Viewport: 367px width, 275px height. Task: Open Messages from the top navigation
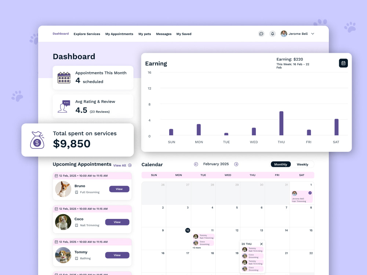click(164, 34)
